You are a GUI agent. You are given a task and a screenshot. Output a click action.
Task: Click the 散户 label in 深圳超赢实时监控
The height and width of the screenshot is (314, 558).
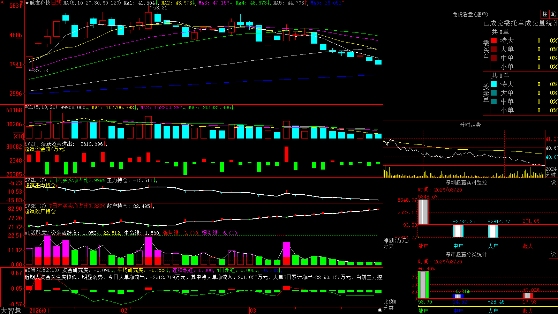tap(423, 246)
